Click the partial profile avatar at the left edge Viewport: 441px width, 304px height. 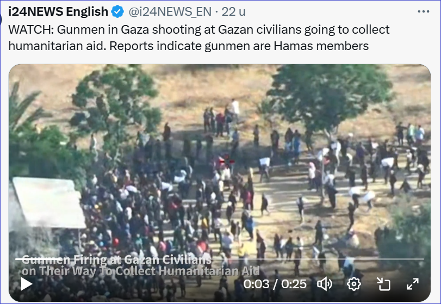[x=1, y=20]
